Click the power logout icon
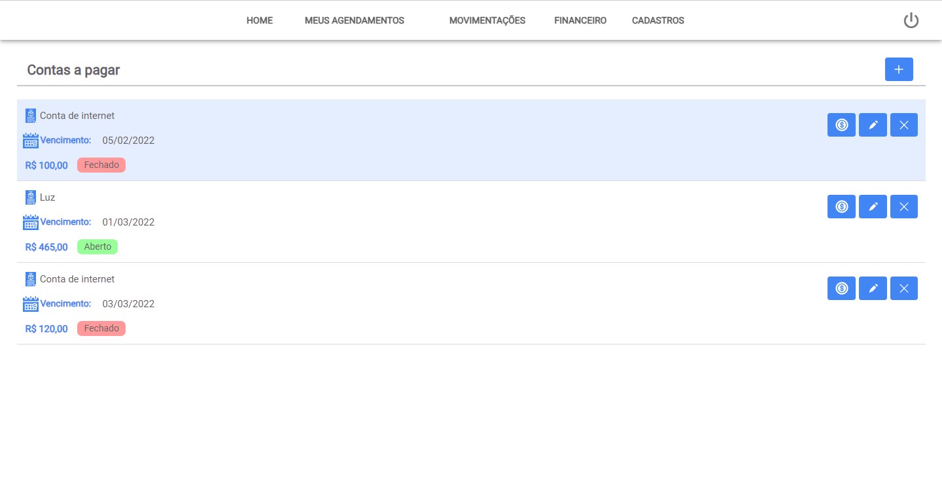Viewport: 942px width, 504px height. (911, 21)
